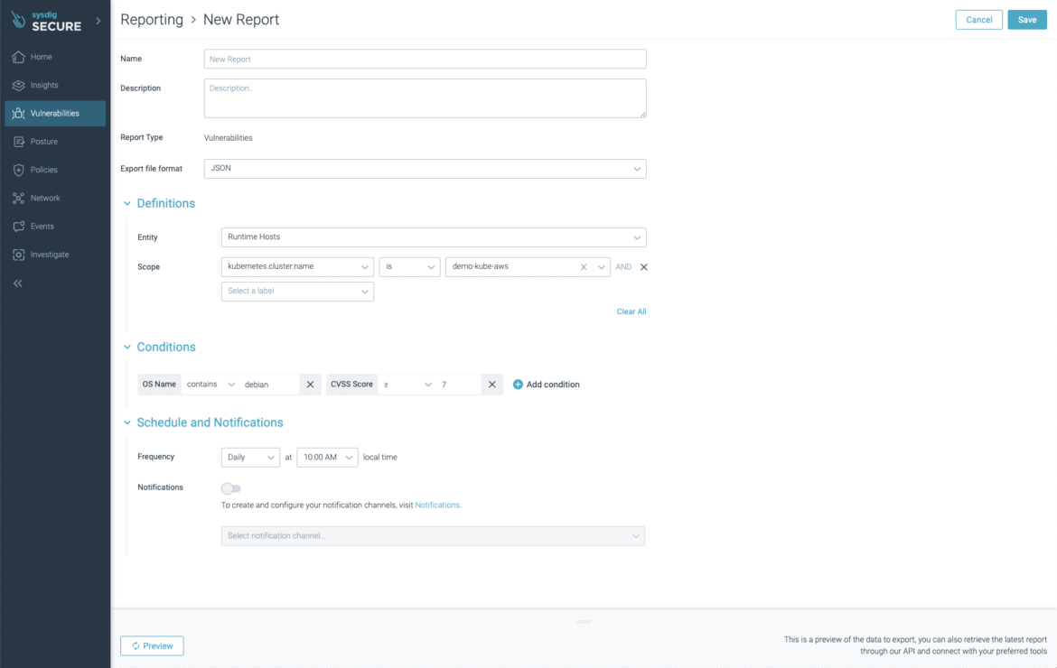This screenshot has height=668, width=1057.
Task: Open the kubernetes.cluster.name label dropdown
Action: tap(297, 267)
